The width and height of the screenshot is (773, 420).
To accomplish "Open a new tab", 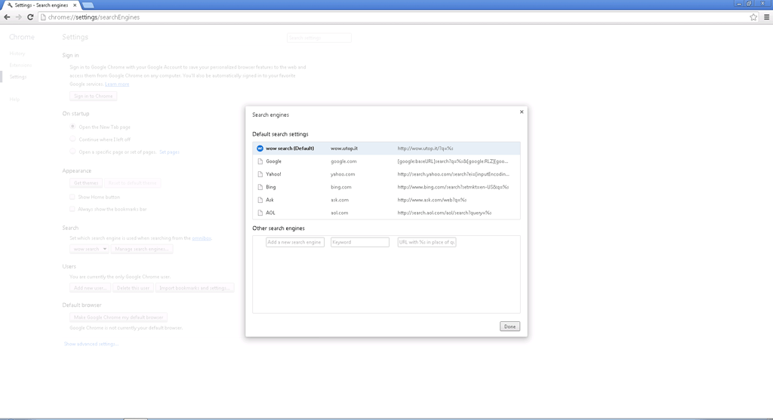I will click(87, 5).
